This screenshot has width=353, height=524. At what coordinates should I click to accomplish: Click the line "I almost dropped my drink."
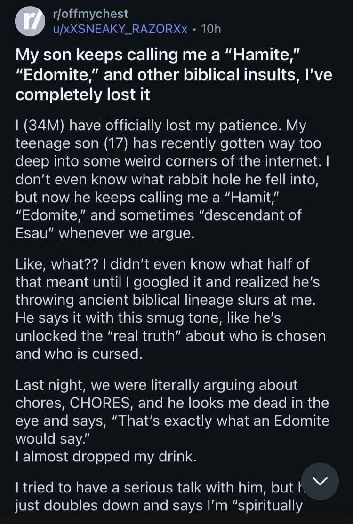(105, 457)
